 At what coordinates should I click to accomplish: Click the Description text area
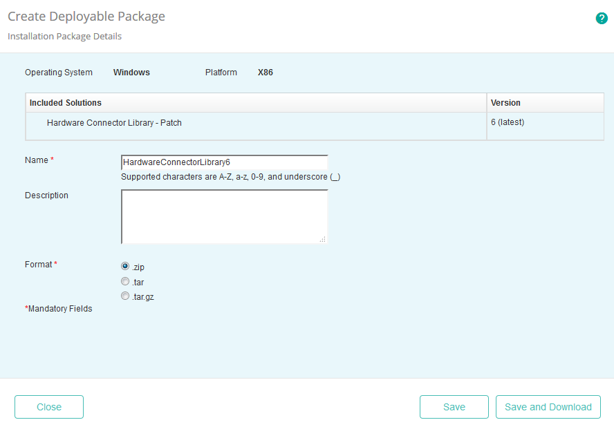pos(223,214)
